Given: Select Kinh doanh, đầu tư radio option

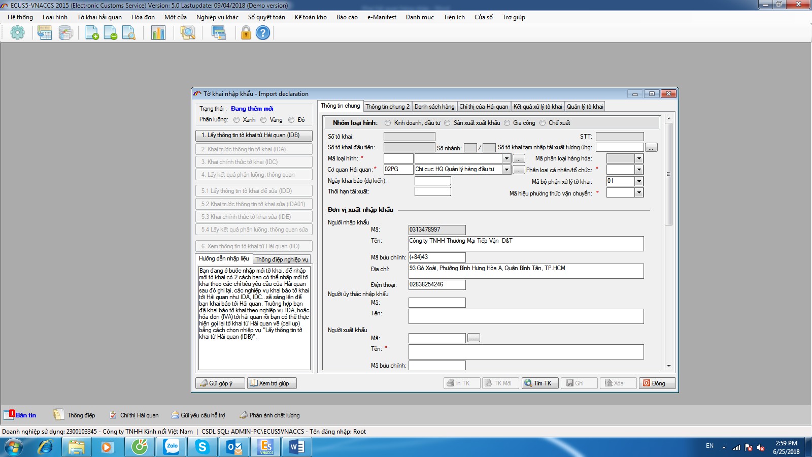Looking at the screenshot, I should (388, 123).
